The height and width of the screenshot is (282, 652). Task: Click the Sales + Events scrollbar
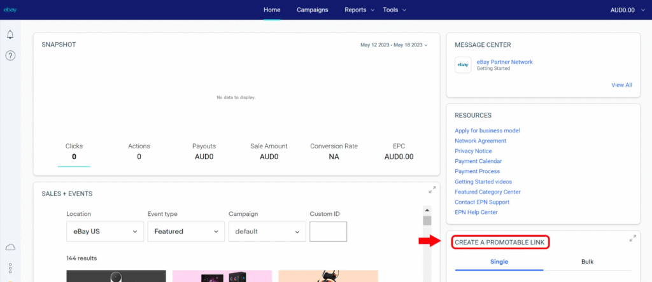[x=427, y=220]
